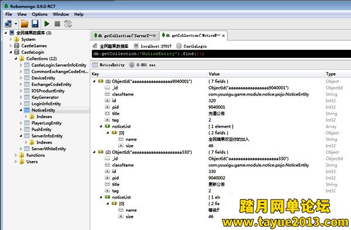Open the Window menu
351x230 pixels.
point(61,14)
